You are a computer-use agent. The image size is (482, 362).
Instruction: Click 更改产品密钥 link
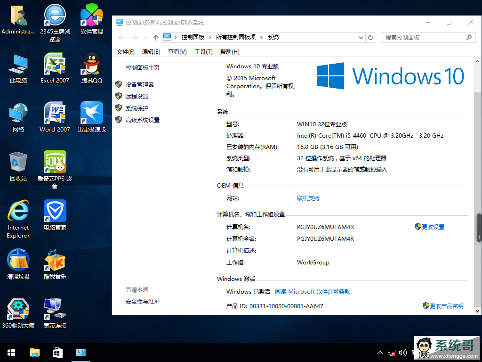(446, 306)
